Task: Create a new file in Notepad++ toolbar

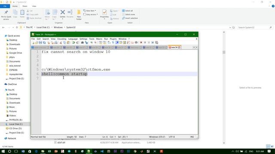Action: tap(33, 43)
